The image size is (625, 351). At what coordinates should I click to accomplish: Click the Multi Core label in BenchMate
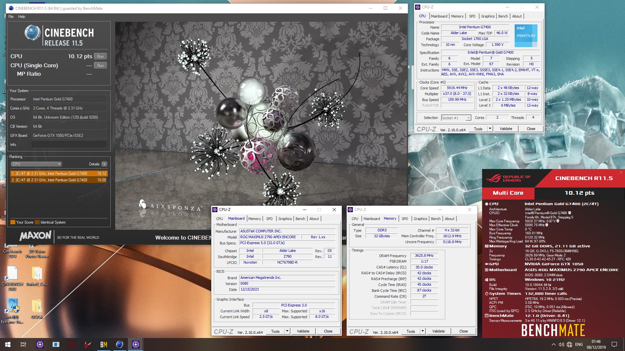(508, 193)
